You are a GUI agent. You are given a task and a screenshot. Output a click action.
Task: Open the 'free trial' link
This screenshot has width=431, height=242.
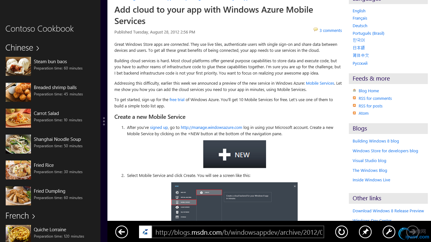click(x=177, y=100)
